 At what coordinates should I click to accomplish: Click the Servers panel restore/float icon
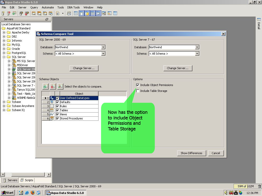click(47, 19)
